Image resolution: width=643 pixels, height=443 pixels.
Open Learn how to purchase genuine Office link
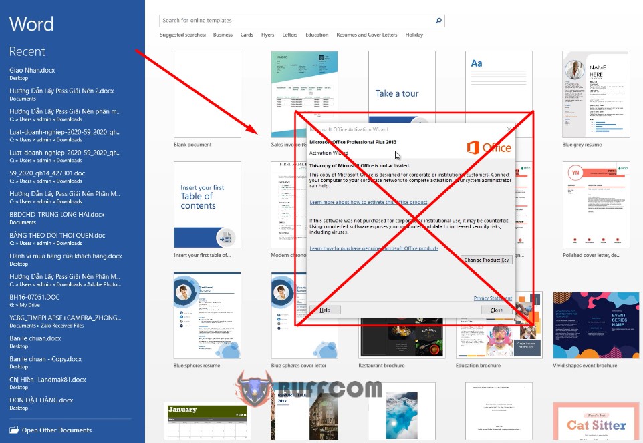[x=374, y=248]
